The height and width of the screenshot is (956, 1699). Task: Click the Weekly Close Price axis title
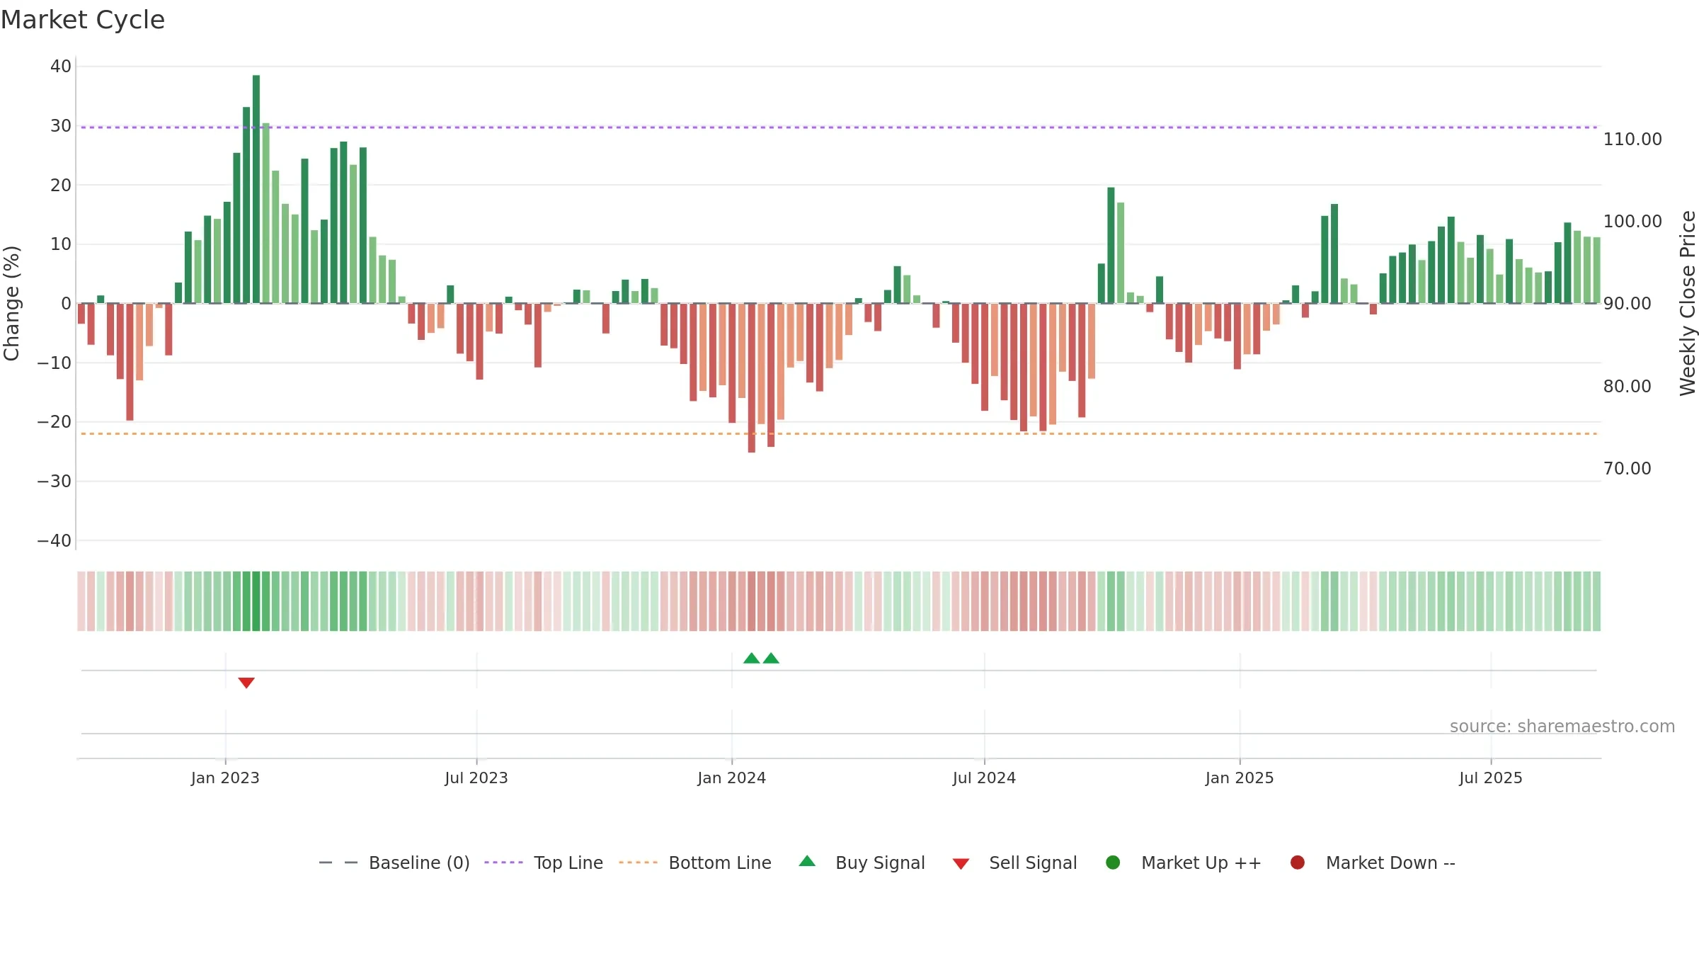(x=1688, y=303)
